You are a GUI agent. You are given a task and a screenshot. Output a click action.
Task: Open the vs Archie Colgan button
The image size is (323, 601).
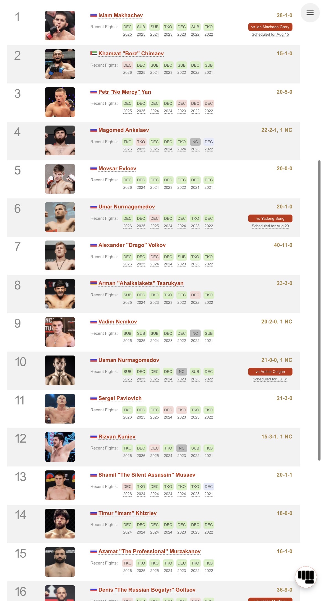point(270,372)
